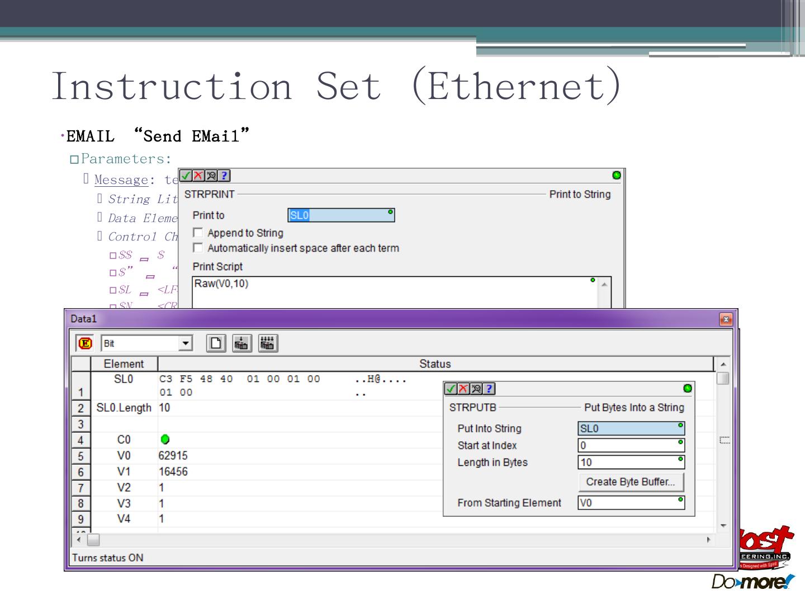Screen dimensions: 805x604
Task: Click the V0 element cell
Action: [124, 456]
